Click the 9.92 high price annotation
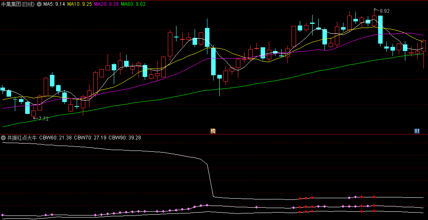428x220 pixels. point(385,11)
